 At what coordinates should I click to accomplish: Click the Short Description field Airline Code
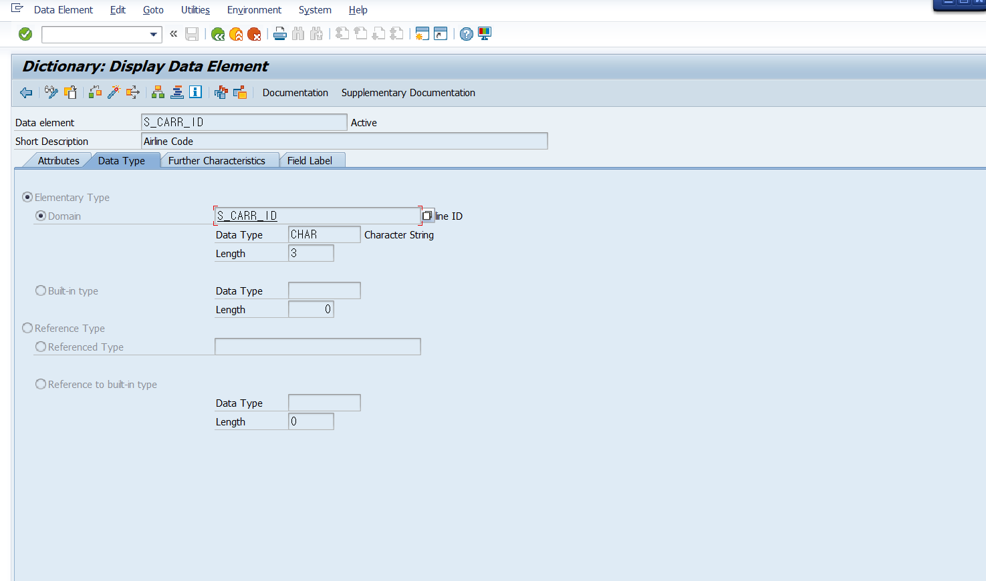tap(344, 141)
